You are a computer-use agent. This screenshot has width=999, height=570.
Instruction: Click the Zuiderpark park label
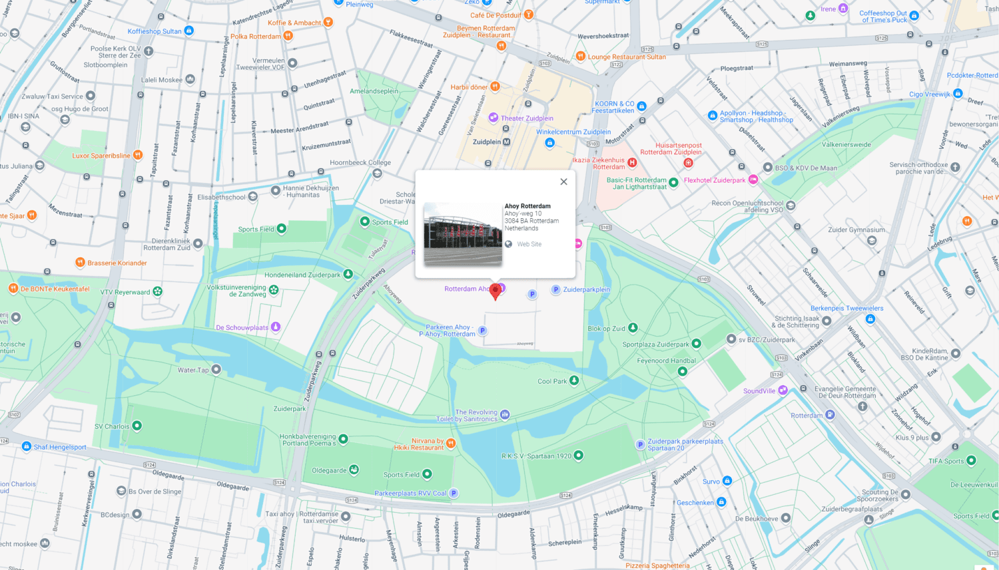pos(290,408)
